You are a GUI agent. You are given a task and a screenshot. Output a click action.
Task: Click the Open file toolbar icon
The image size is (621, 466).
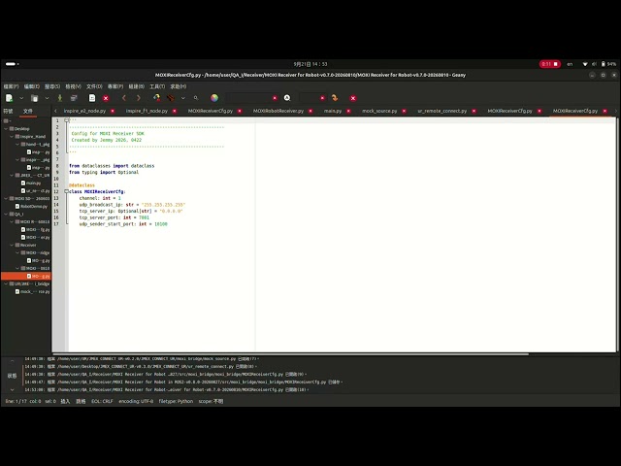click(x=35, y=98)
